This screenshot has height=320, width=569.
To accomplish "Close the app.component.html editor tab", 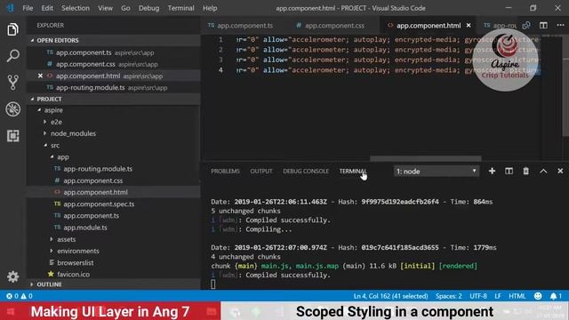I will coord(469,26).
